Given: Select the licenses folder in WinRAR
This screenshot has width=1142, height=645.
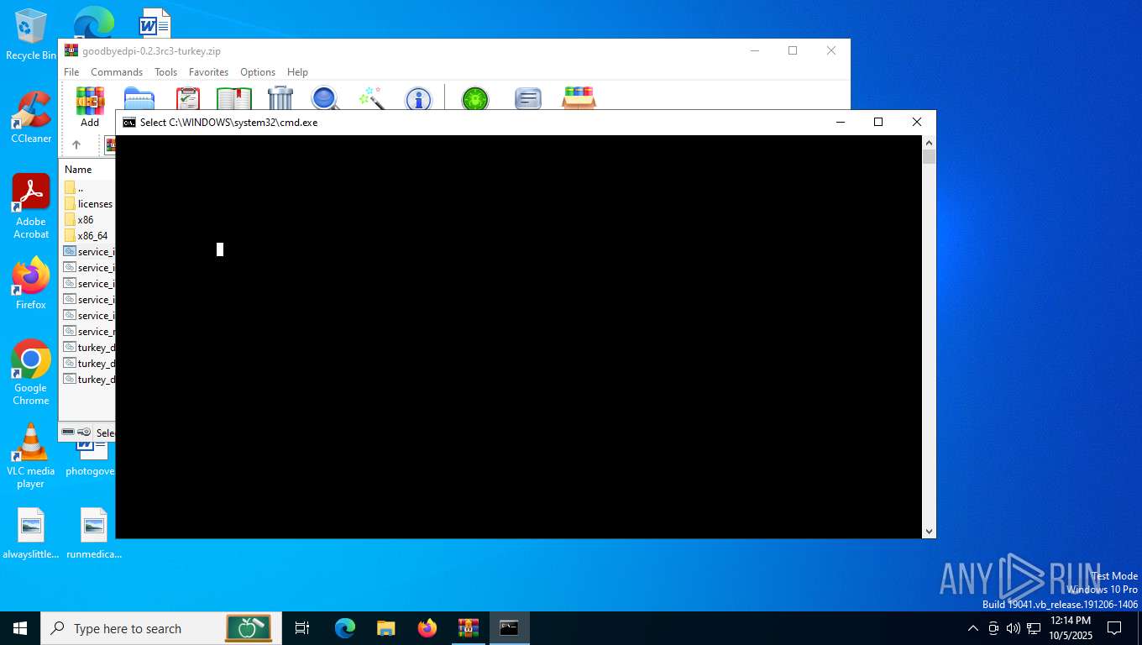Looking at the screenshot, I should (87, 204).
